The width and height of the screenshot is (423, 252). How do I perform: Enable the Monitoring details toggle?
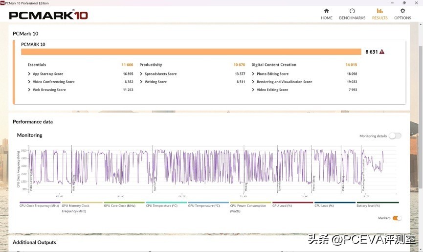[395, 136]
